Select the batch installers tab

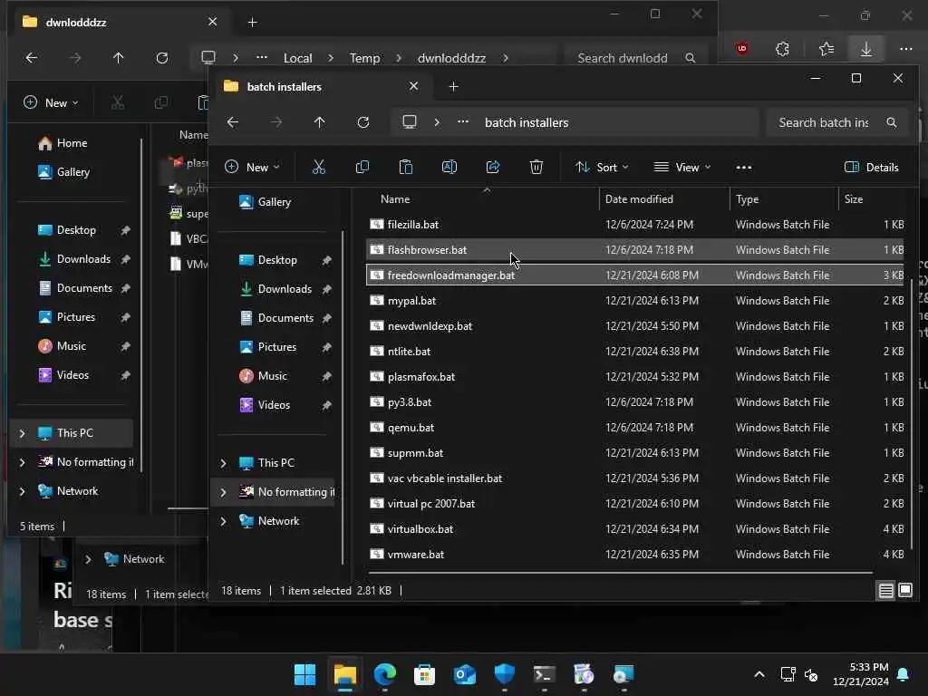coord(322,86)
